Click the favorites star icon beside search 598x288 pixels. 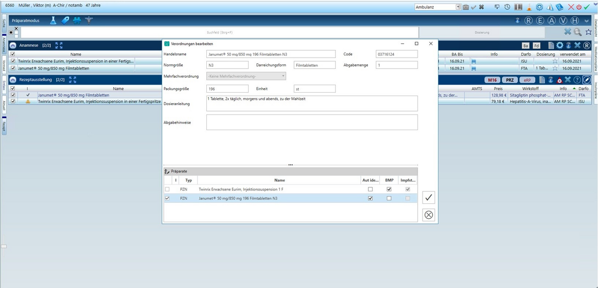(x=589, y=32)
